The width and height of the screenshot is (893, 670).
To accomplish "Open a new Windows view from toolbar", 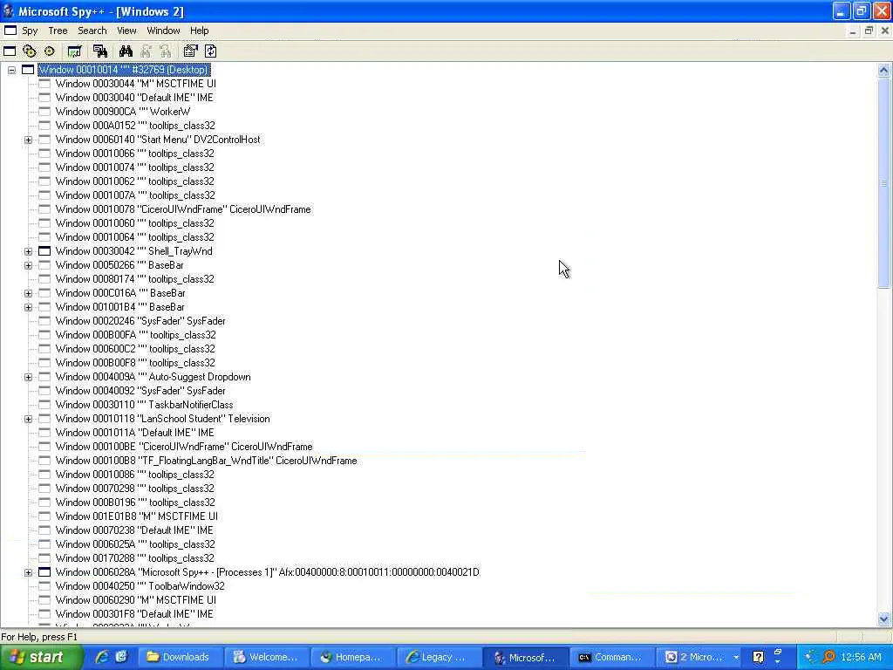I will pos(10,51).
